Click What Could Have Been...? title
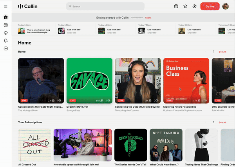Image resolution: width=235 pixels, height=167 pixels. pos(164,165)
